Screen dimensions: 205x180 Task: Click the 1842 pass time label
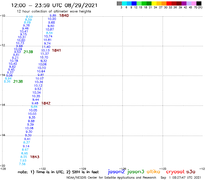tap(46, 103)
